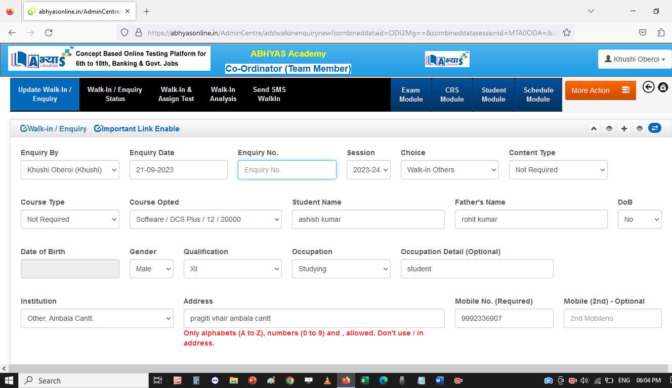The width and height of the screenshot is (672, 388).
Task: Click the circled back arrow icon
Action: coord(648,87)
